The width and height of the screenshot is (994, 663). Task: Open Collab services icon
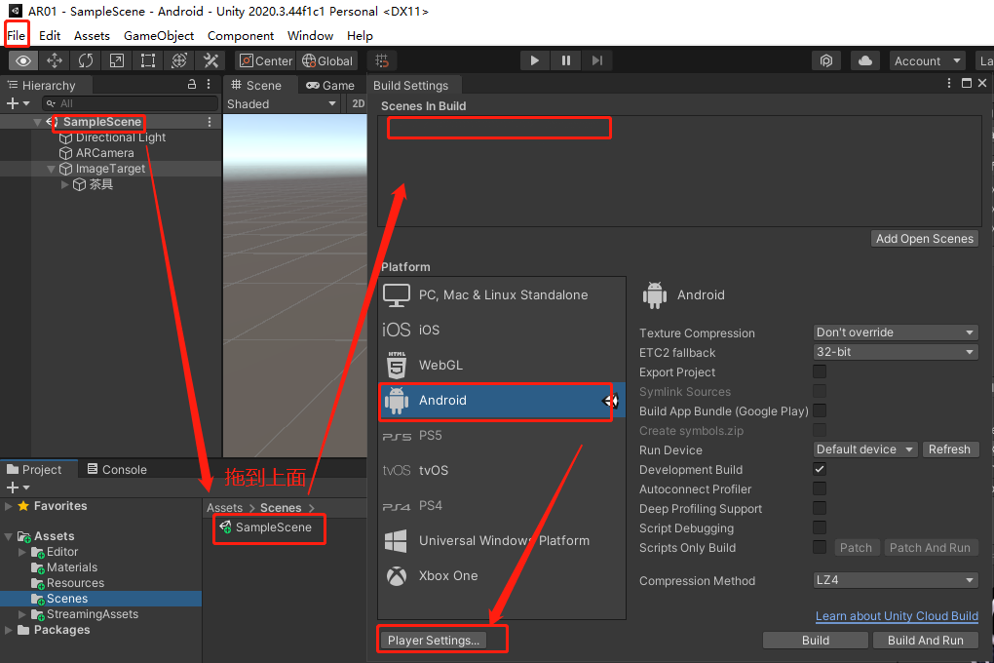826,60
